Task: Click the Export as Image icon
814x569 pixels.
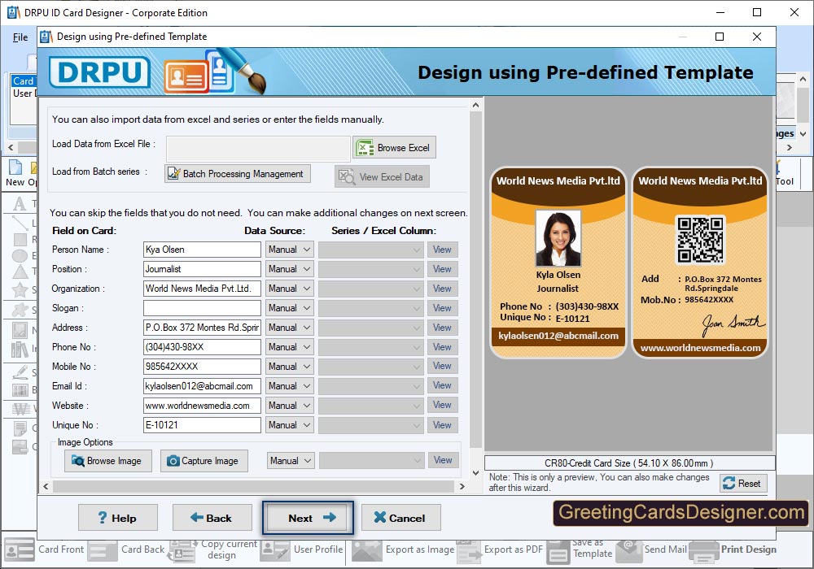Action: 366,550
